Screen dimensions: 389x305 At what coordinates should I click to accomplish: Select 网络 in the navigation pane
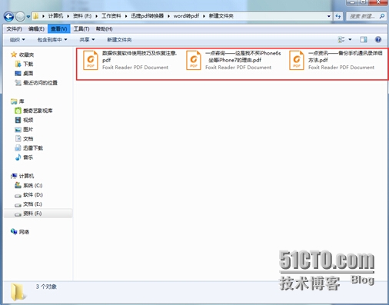(24, 232)
